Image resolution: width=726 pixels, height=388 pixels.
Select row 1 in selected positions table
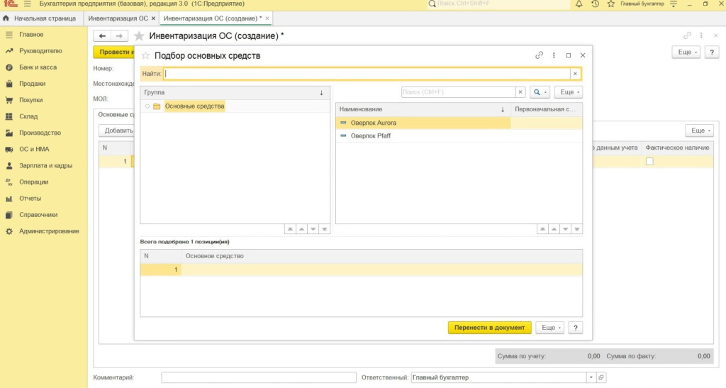(361, 270)
